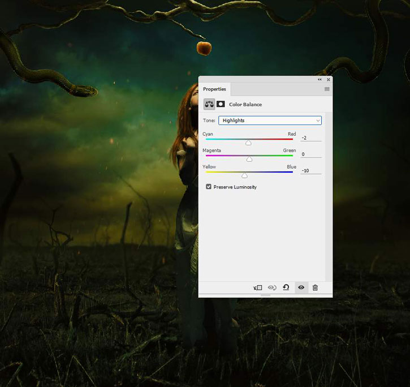
Task: Click the 'Color Balance' title text
Action: point(245,105)
